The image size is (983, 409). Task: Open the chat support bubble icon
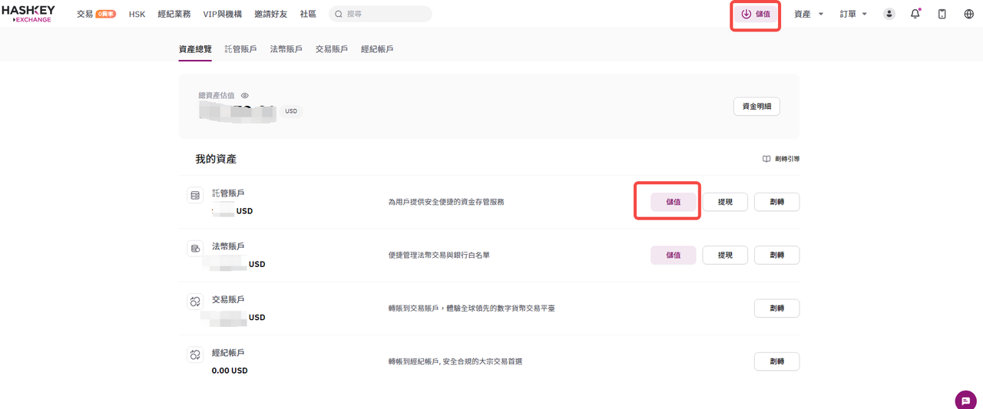[x=965, y=401]
